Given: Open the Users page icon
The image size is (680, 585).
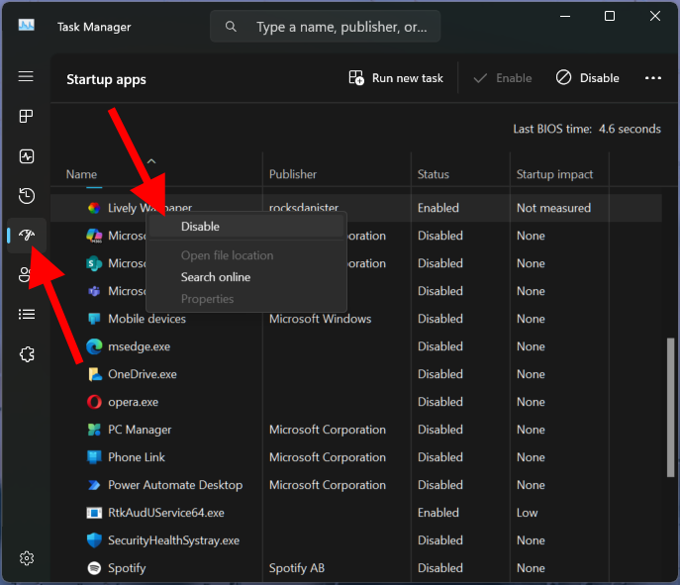Looking at the screenshot, I should coord(27,275).
